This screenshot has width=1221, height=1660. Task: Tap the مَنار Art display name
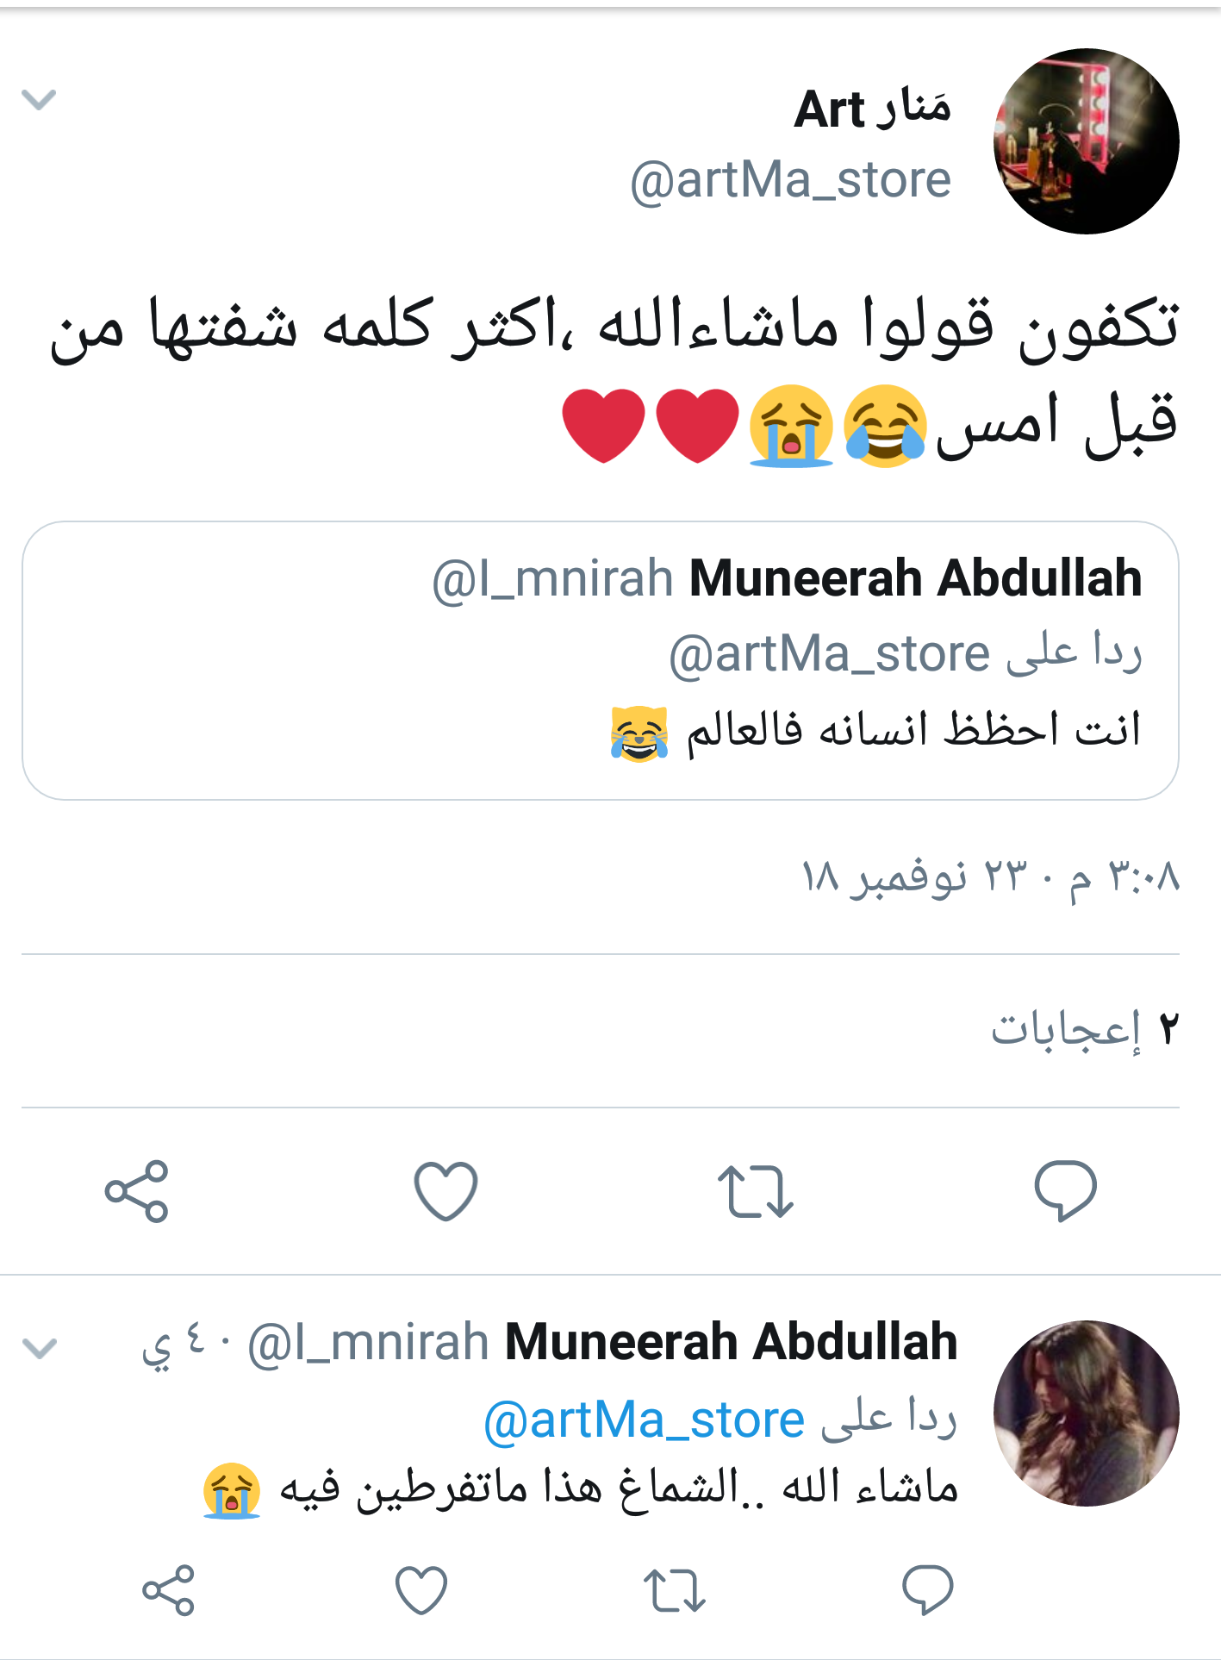(872, 109)
